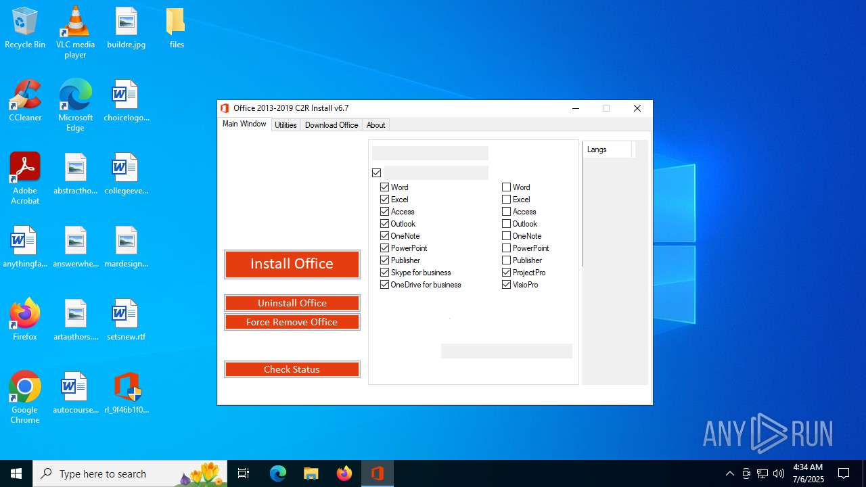Select the answerwhe image file
Image resolution: width=866 pixels, height=487 pixels.
pos(75,247)
